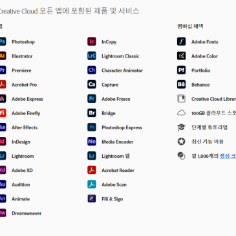Image resolution: width=236 pixels, height=236 pixels.
Task: Open the Behance icon
Action: click(x=181, y=85)
